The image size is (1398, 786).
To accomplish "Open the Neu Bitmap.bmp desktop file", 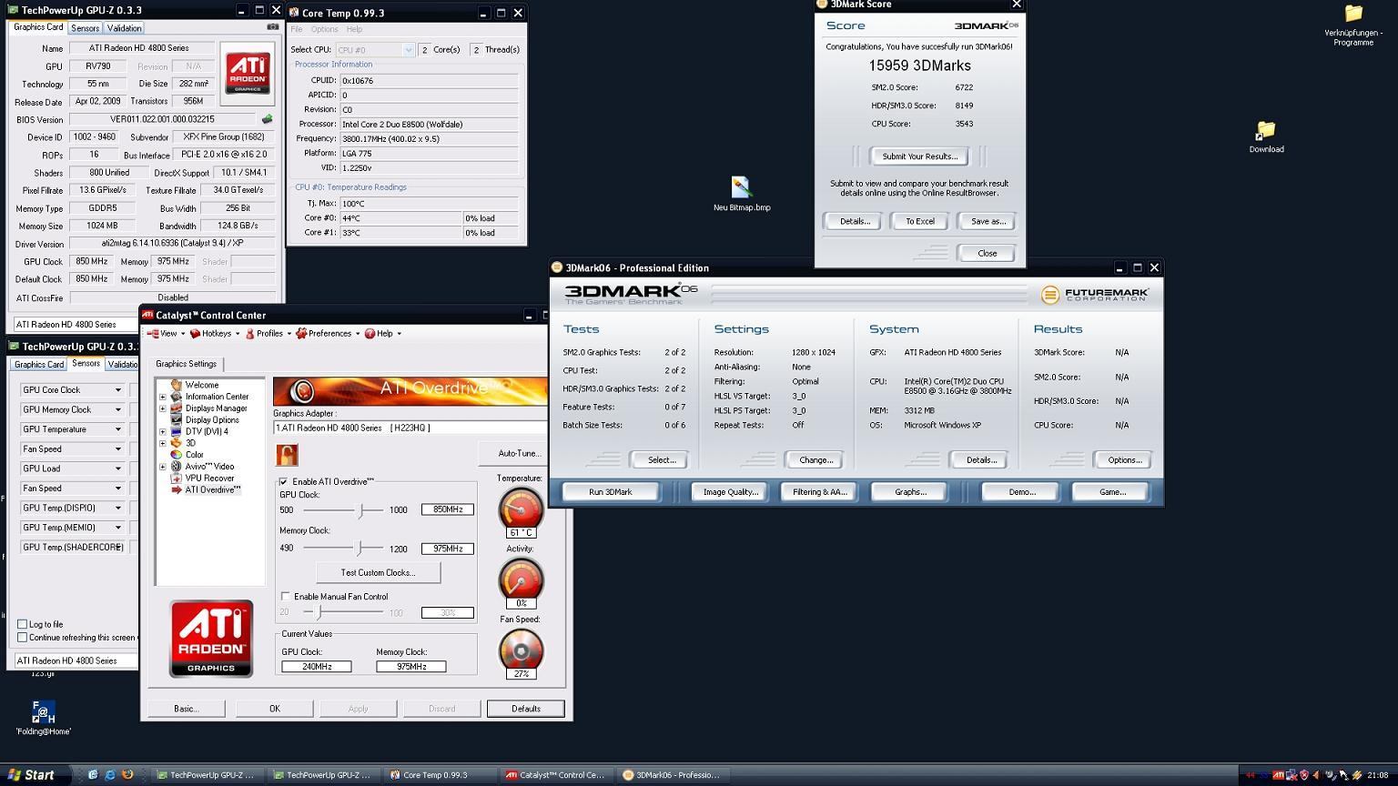I will coord(742,194).
